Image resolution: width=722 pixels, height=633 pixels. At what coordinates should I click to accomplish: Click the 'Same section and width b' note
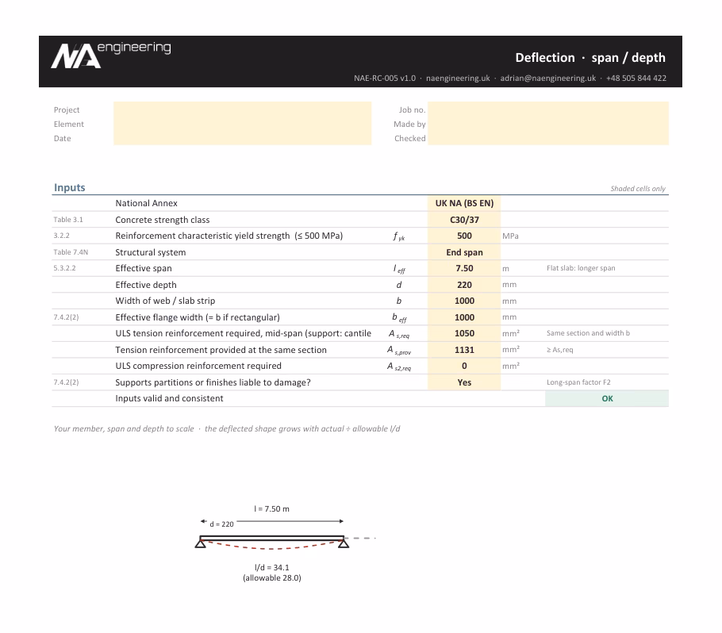click(588, 333)
